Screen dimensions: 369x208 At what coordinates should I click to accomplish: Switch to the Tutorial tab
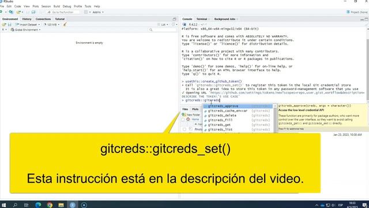click(60, 19)
